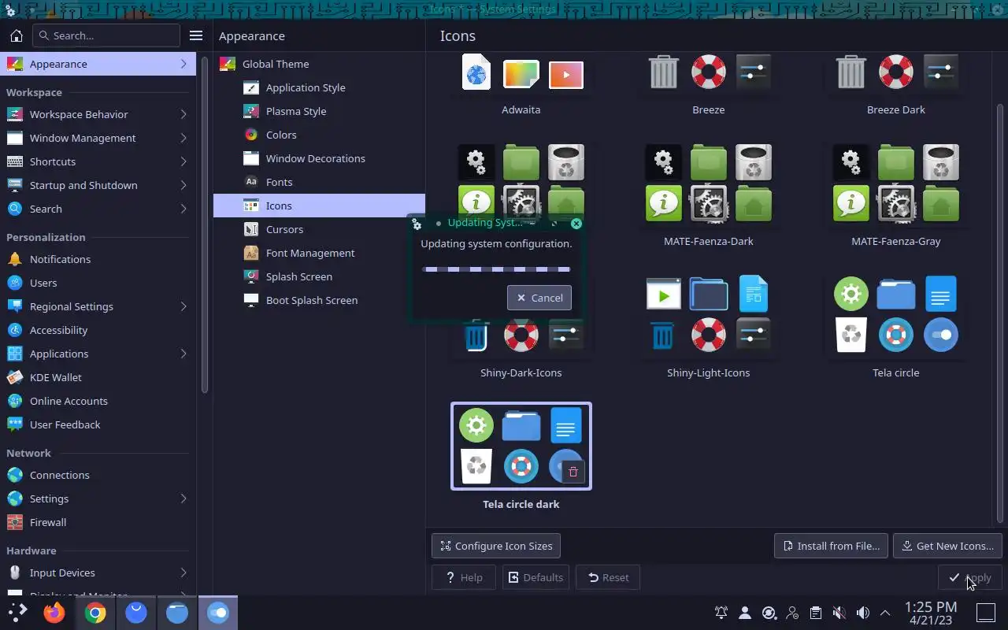Click the Show Desktop tray icon

[986, 612]
